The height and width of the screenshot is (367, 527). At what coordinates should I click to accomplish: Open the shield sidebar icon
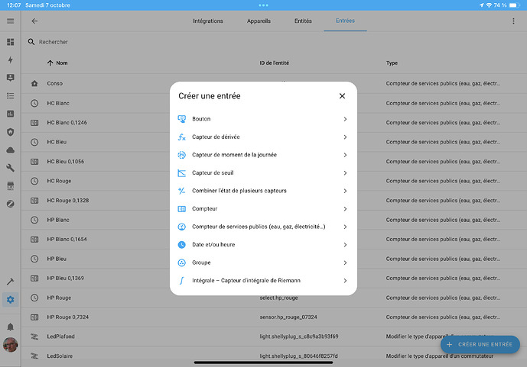point(11,132)
